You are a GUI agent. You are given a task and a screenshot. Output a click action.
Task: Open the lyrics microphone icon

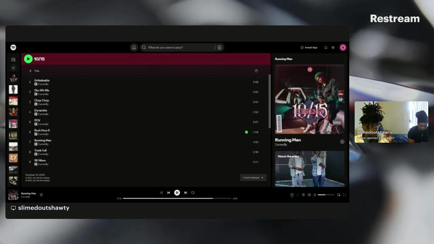(298, 195)
